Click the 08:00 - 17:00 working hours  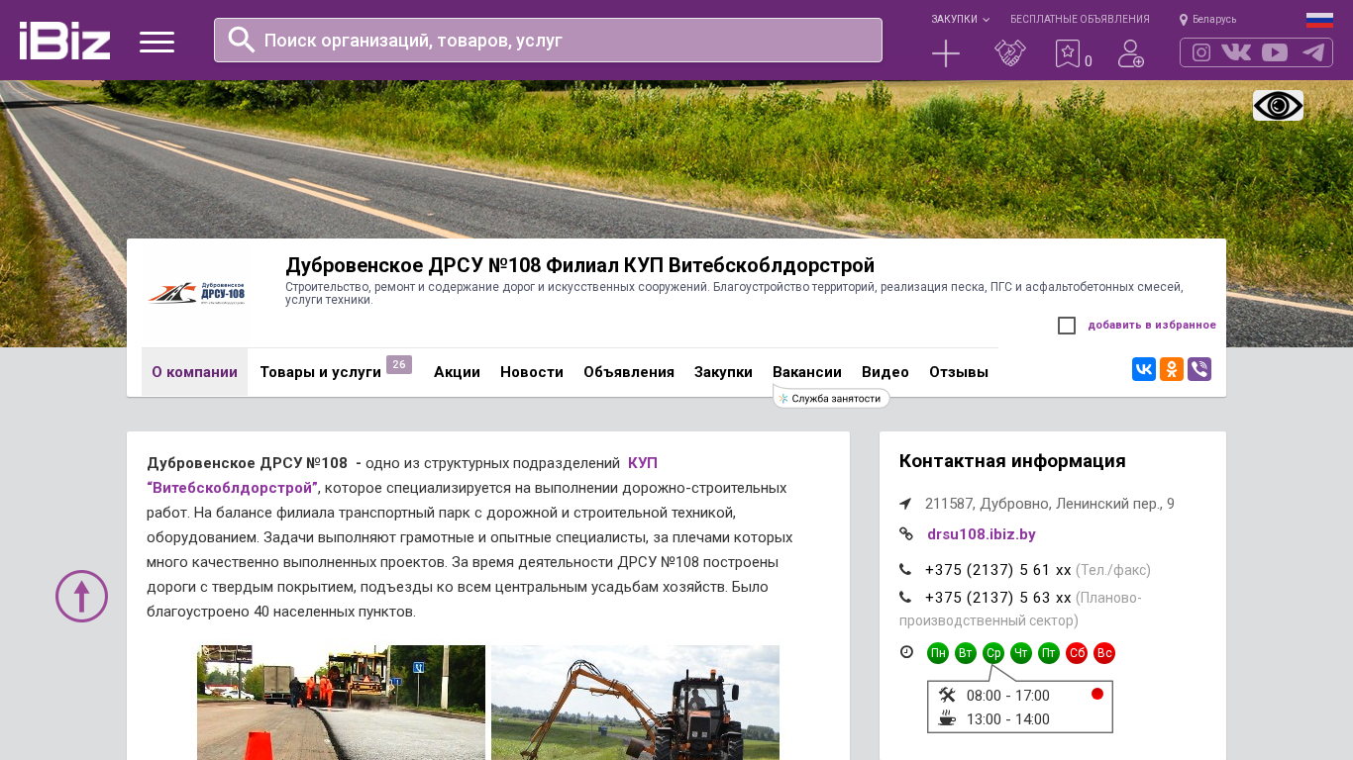[1008, 696]
